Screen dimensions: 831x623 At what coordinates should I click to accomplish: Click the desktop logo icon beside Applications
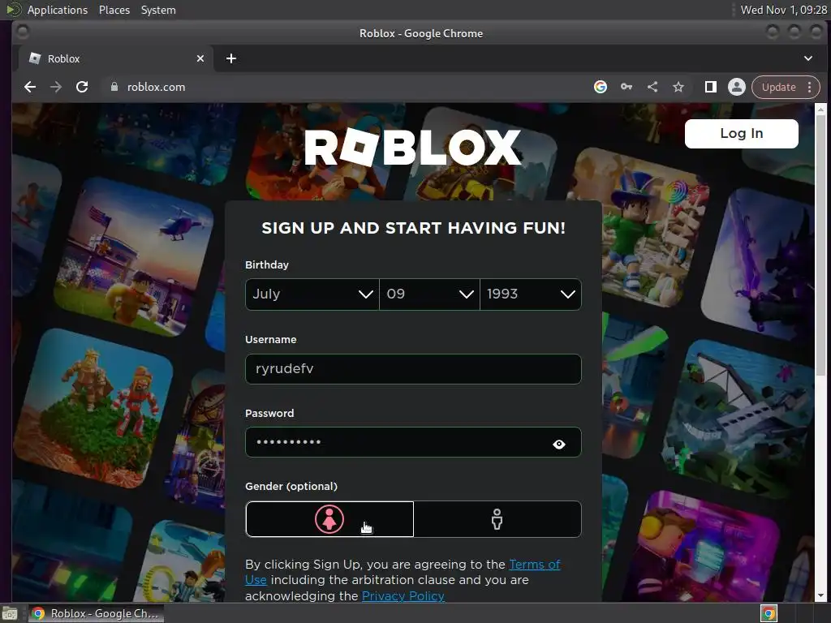[x=13, y=10]
